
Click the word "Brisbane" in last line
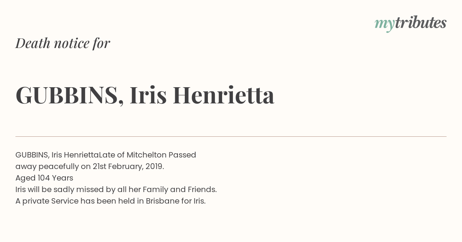click(x=162, y=201)
